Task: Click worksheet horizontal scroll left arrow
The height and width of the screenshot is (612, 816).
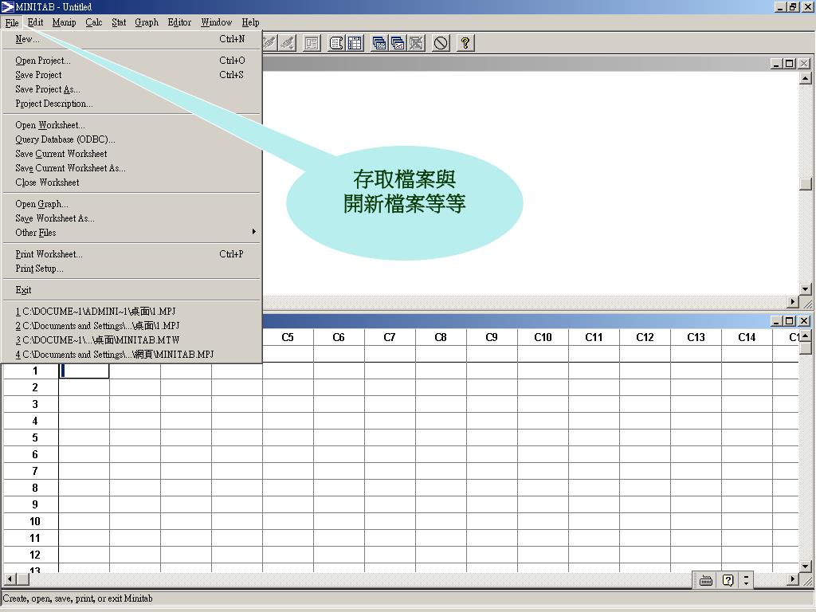Action: pyautogui.click(x=10, y=579)
